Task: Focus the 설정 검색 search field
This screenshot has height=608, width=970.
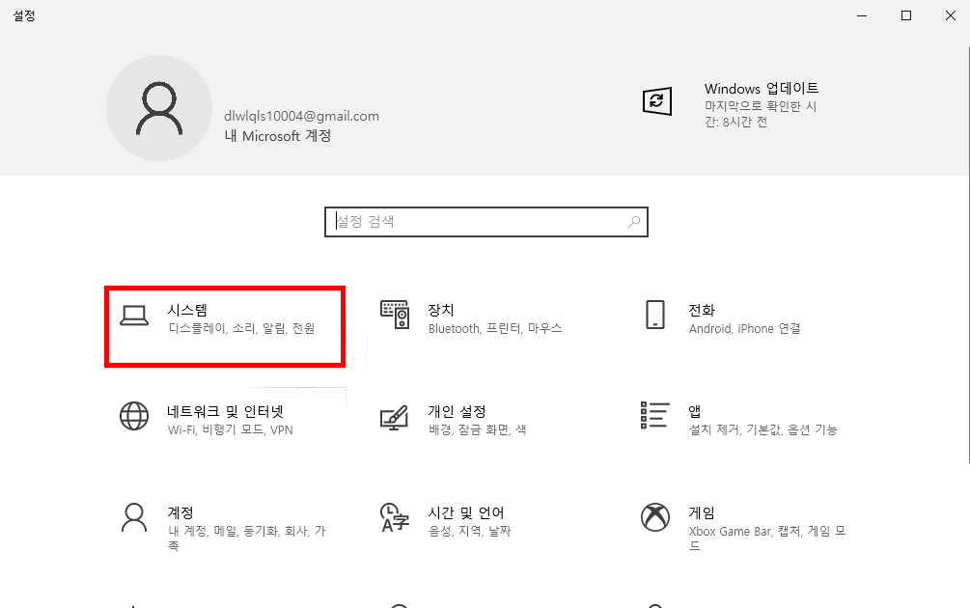Action: pos(486,222)
